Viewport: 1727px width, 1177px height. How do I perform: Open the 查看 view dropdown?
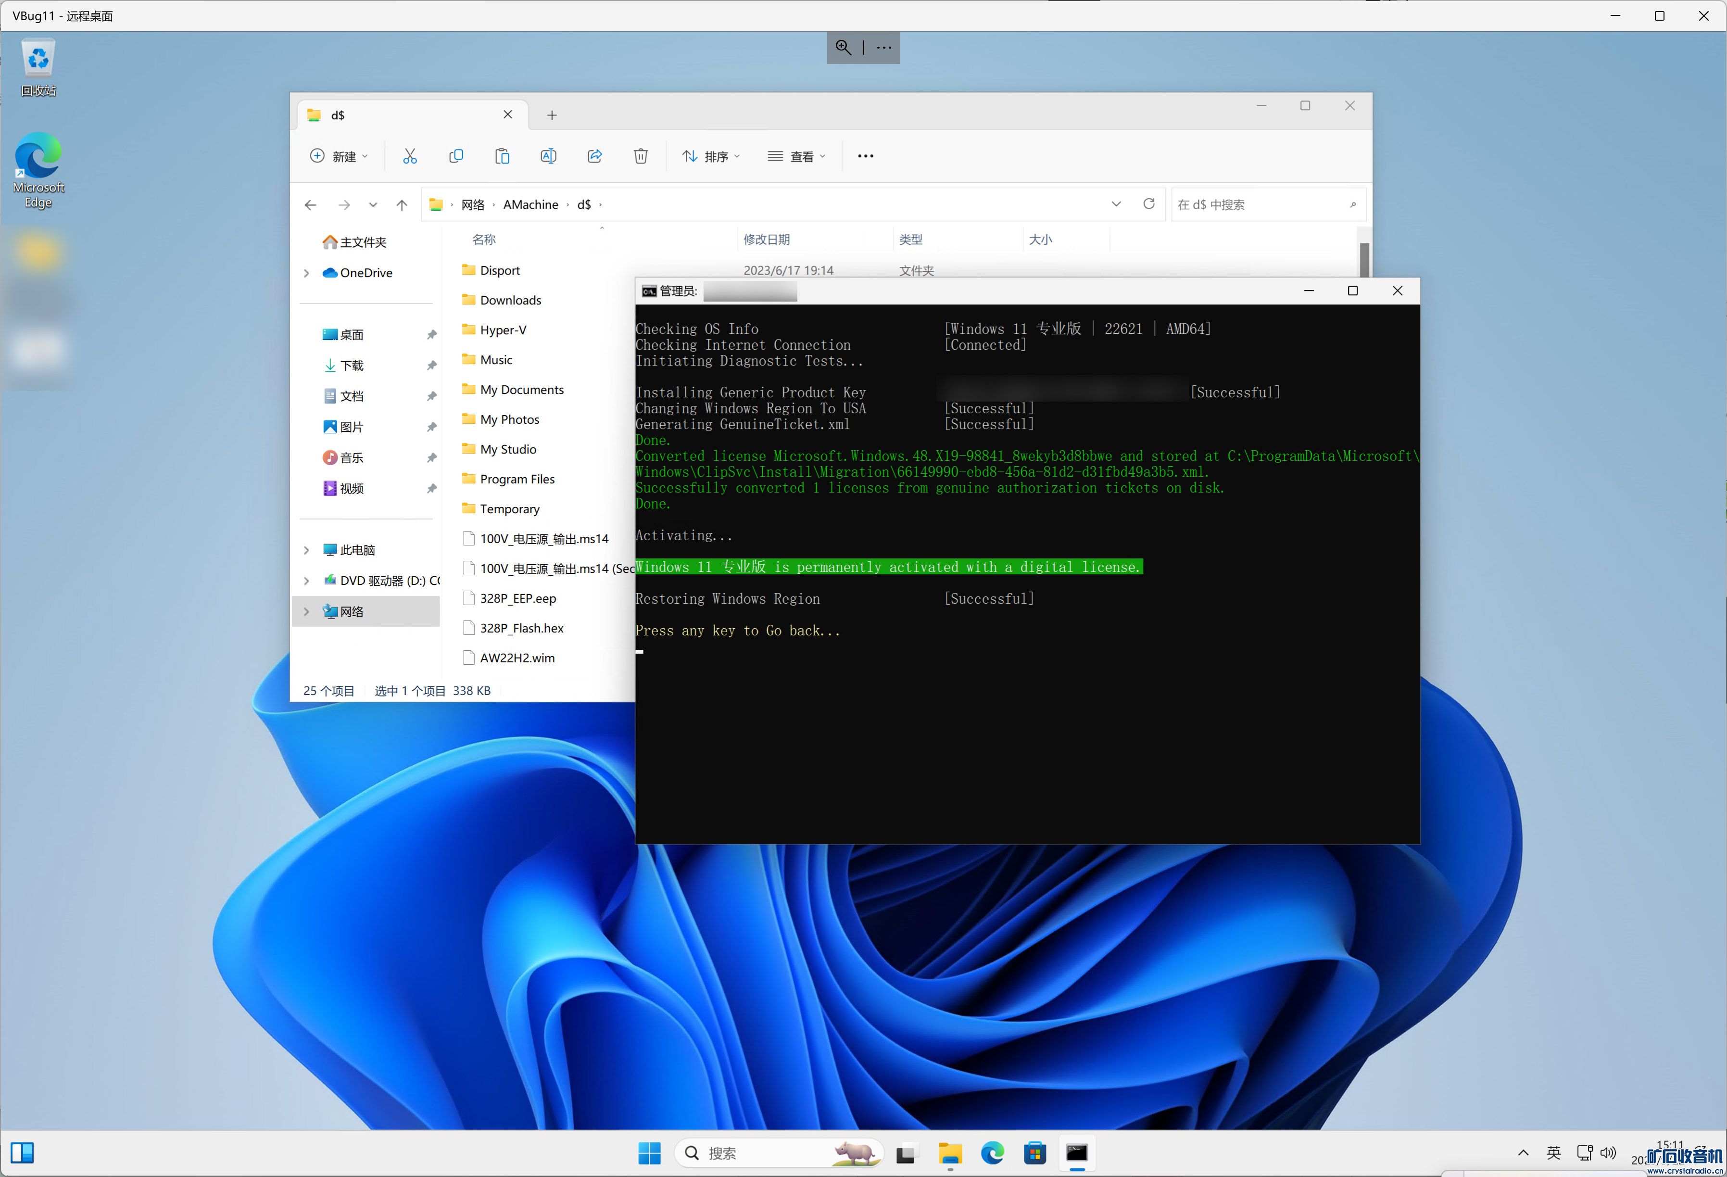pos(796,156)
